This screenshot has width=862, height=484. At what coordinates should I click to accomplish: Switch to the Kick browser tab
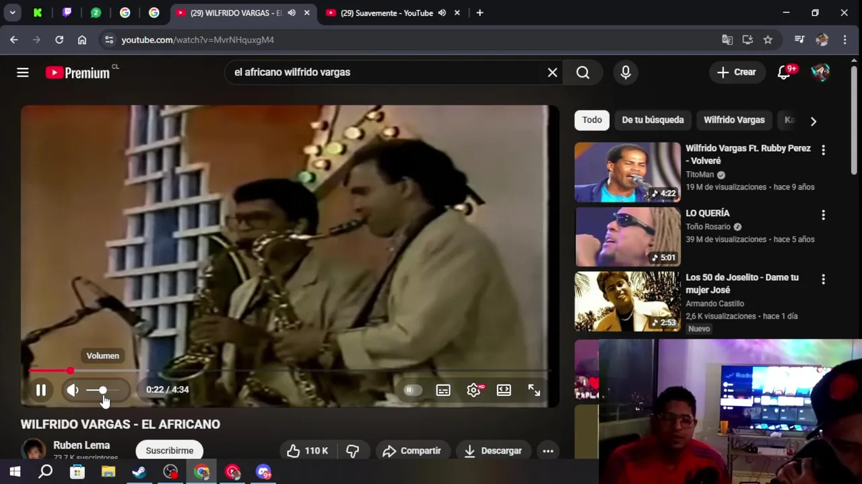tap(38, 13)
